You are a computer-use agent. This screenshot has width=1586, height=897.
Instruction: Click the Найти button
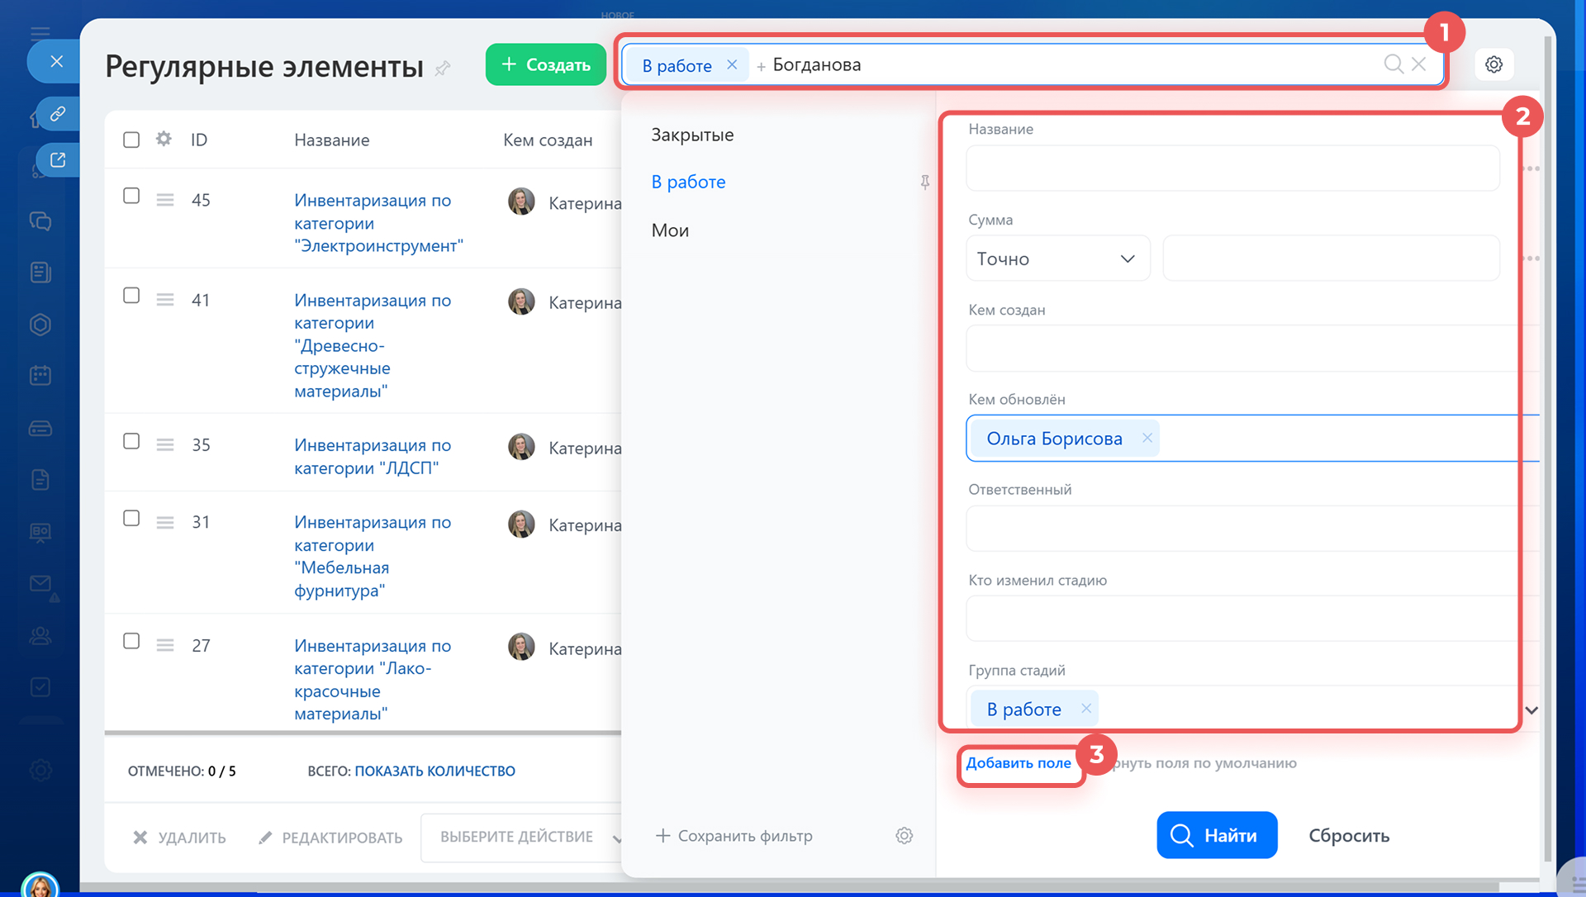[x=1216, y=835]
